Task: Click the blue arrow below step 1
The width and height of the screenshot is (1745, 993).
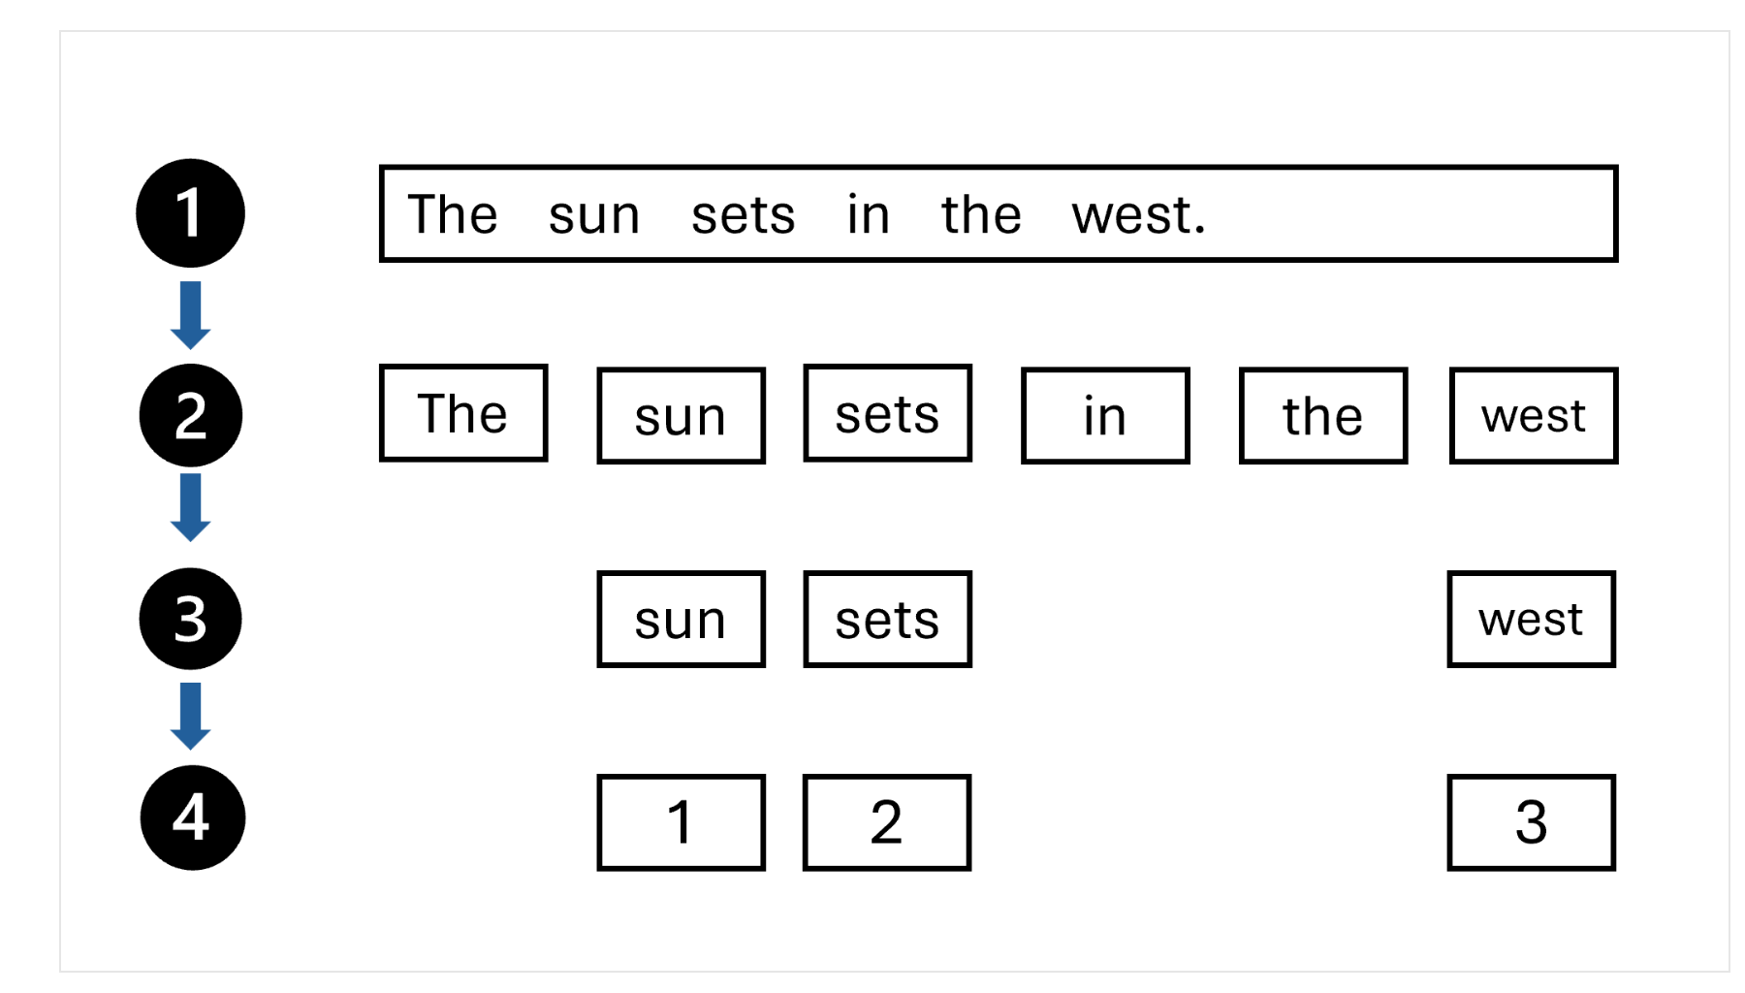Action: click(x=190, y=315)
